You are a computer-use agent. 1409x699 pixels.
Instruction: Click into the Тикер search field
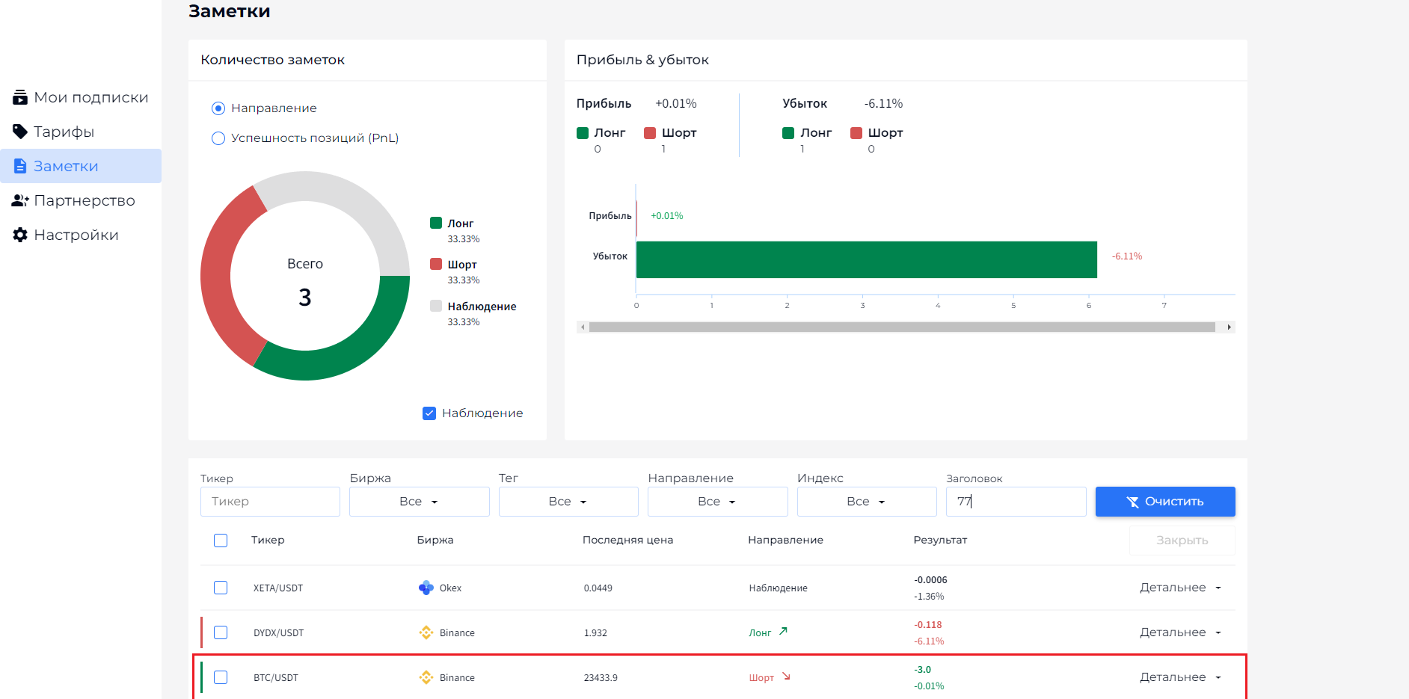click(270, 502)
